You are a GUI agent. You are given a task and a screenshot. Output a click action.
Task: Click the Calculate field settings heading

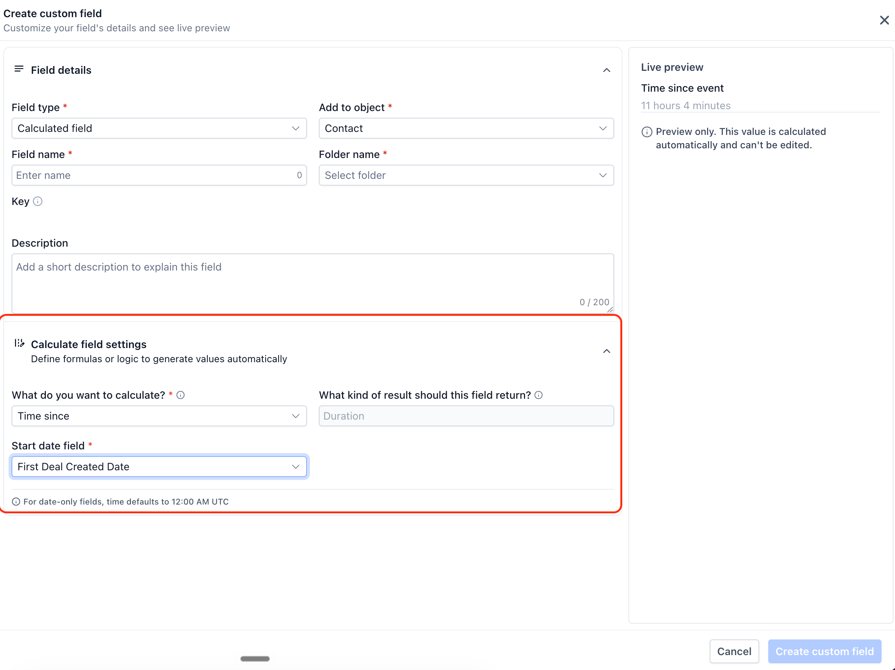[x=89, y=344]
